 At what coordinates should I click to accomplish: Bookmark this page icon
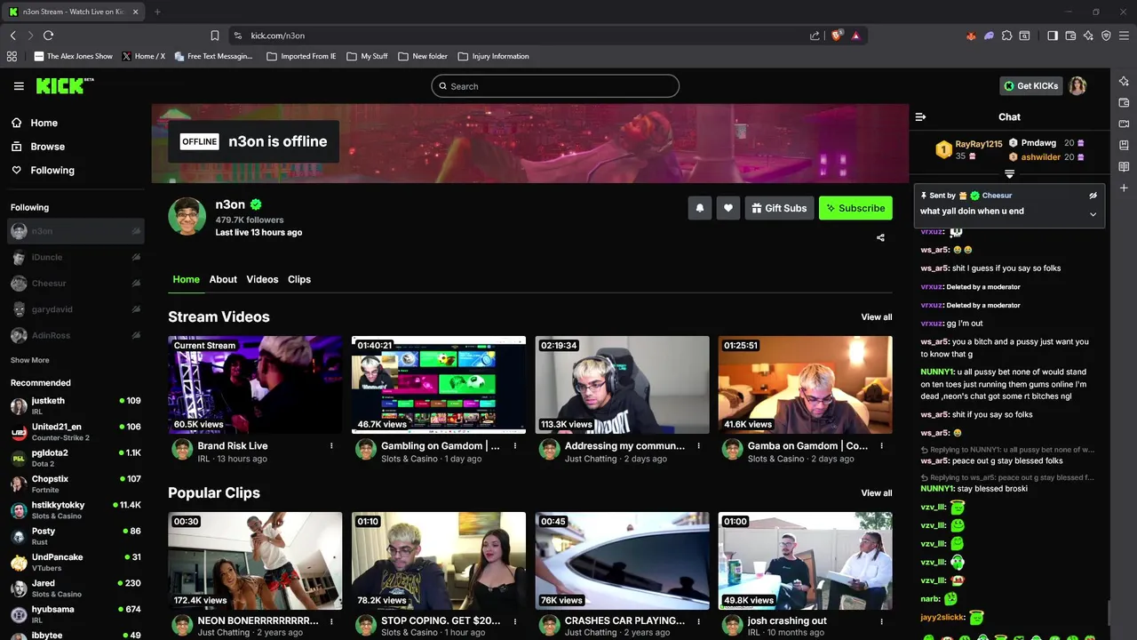pyautogui.click(x=215, y=36)
